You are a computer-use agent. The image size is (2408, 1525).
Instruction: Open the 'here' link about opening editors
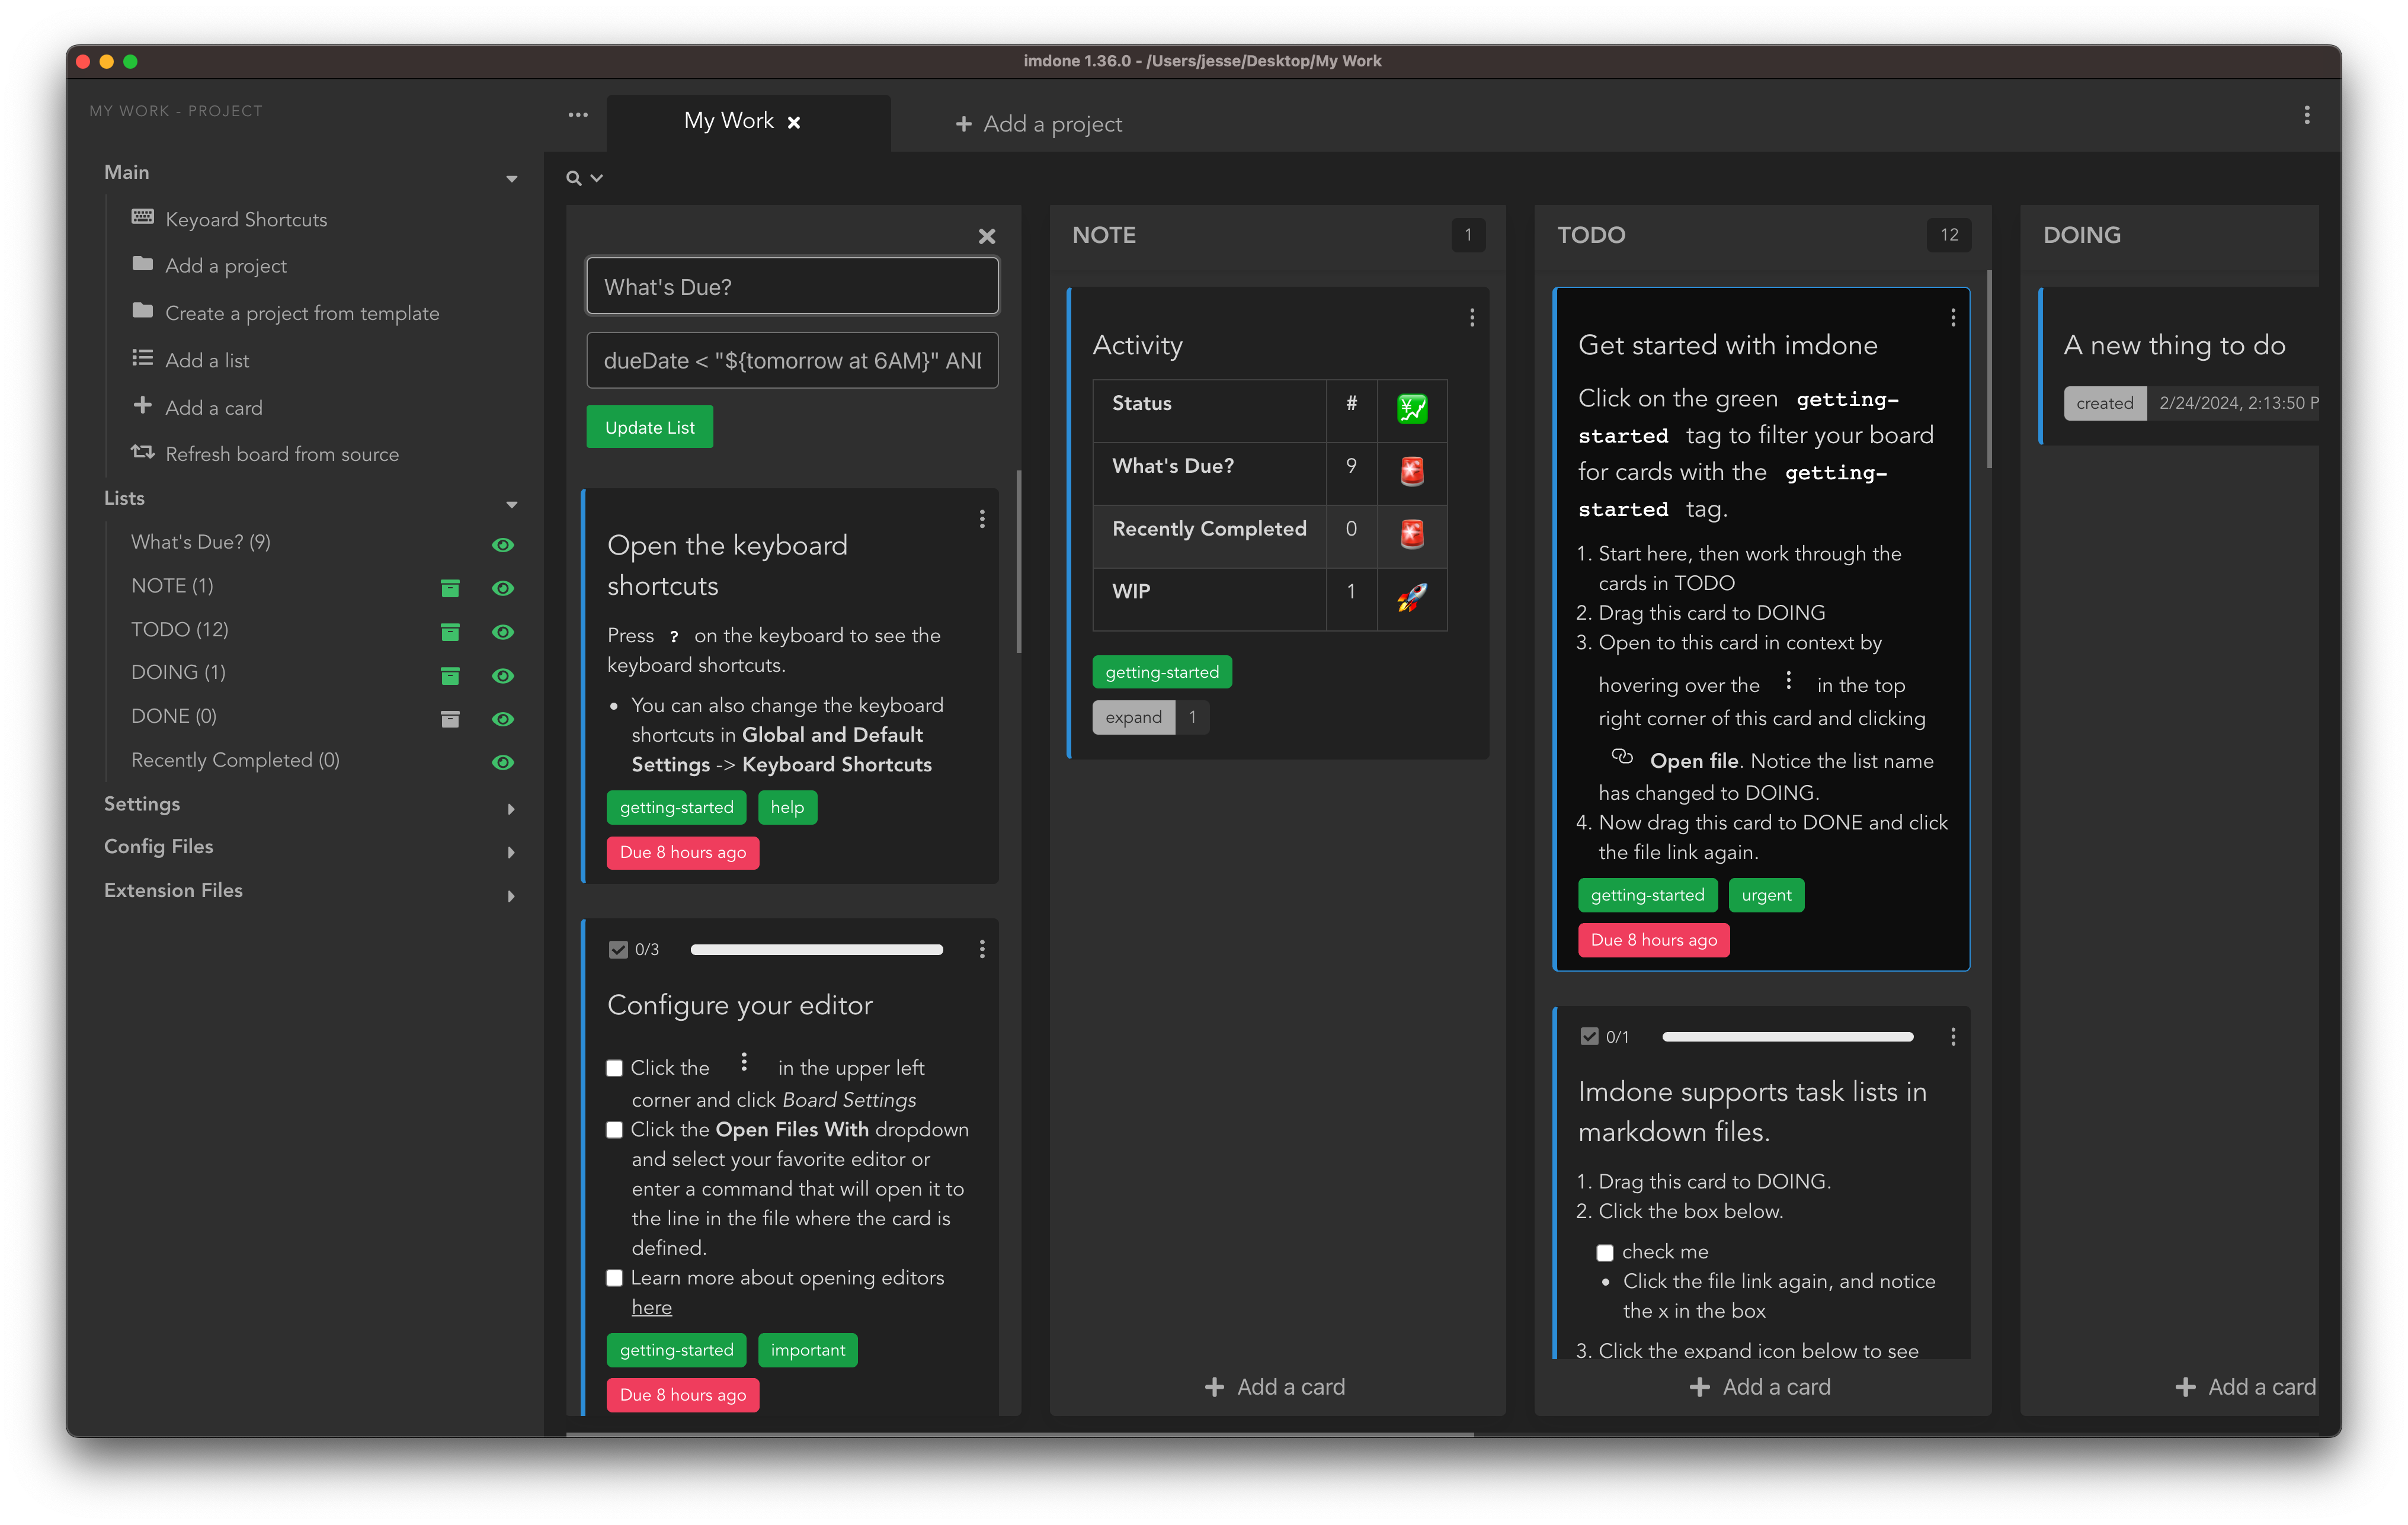[652, 1307]
